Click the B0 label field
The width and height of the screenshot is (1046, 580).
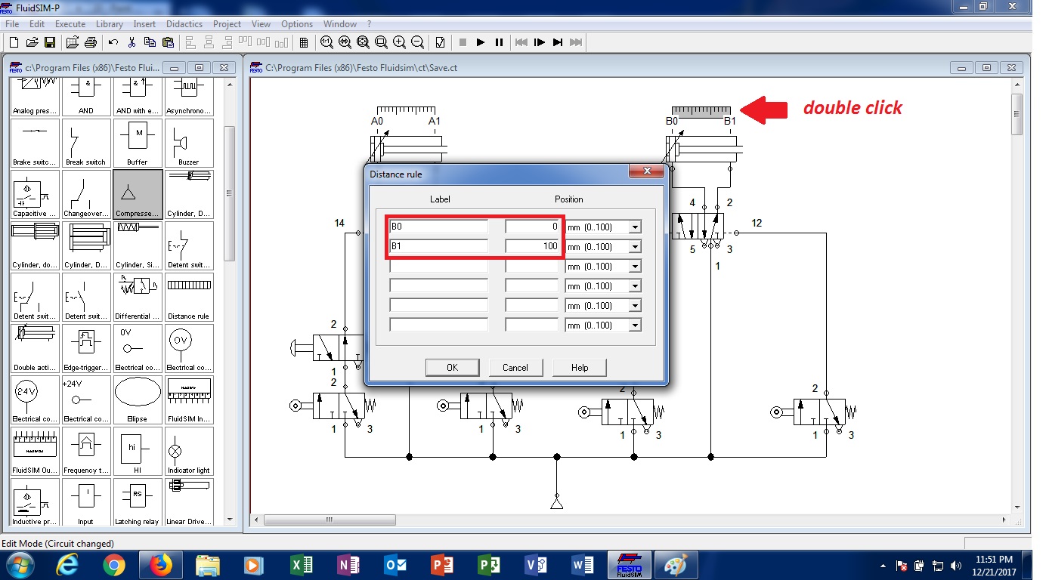click(x=438, y=227)
